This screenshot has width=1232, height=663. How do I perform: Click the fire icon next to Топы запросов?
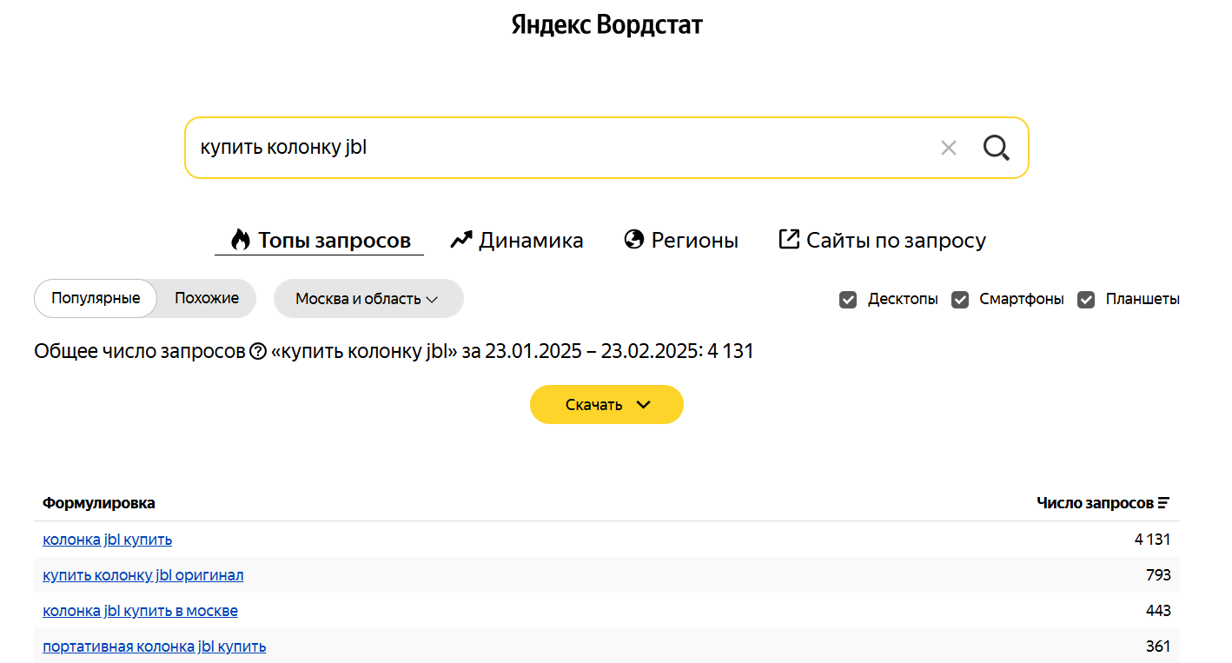(x=241, y=239)
